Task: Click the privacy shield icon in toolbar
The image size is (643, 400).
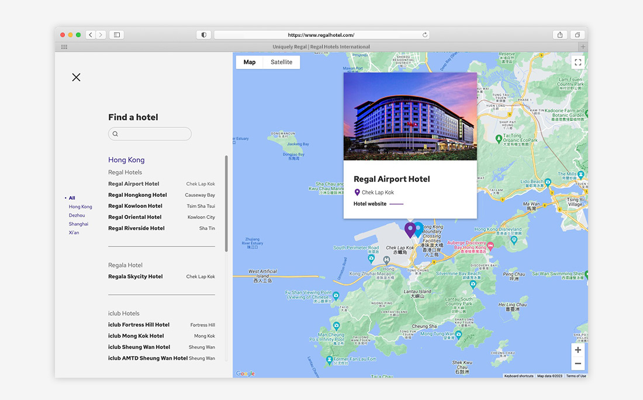Action: pos(204,35)
